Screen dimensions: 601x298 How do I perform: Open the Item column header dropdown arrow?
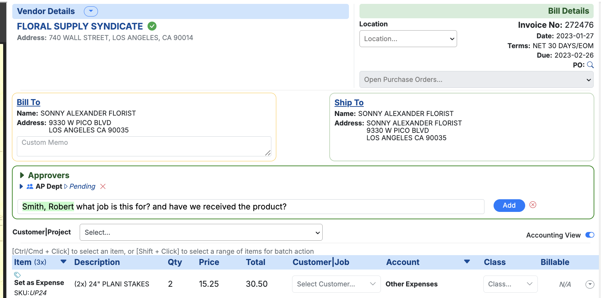coord(64,262)
